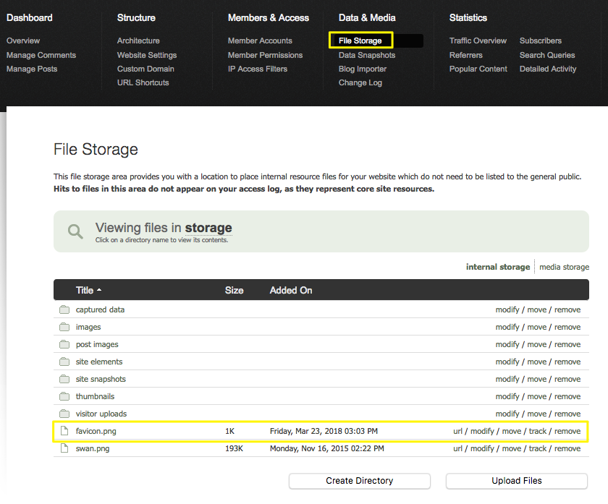The height and width of the screenshot is (504, 608).
Task: Click the remove link for favicon.png
Action: click(567, 432)
